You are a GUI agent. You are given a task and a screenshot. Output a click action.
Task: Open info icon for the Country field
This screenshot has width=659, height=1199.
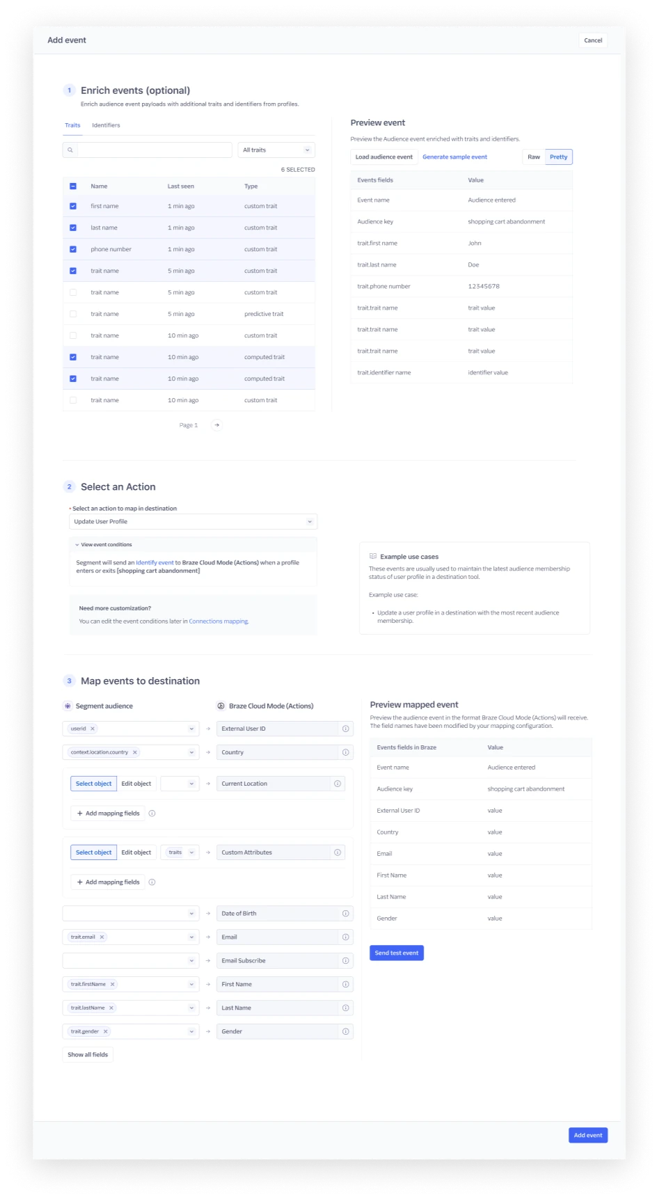345,752
